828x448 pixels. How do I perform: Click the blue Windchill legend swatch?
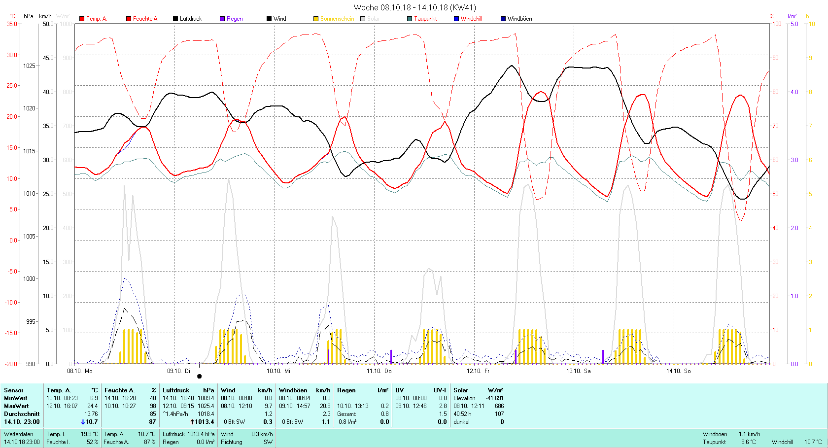(x=456, y=19)
